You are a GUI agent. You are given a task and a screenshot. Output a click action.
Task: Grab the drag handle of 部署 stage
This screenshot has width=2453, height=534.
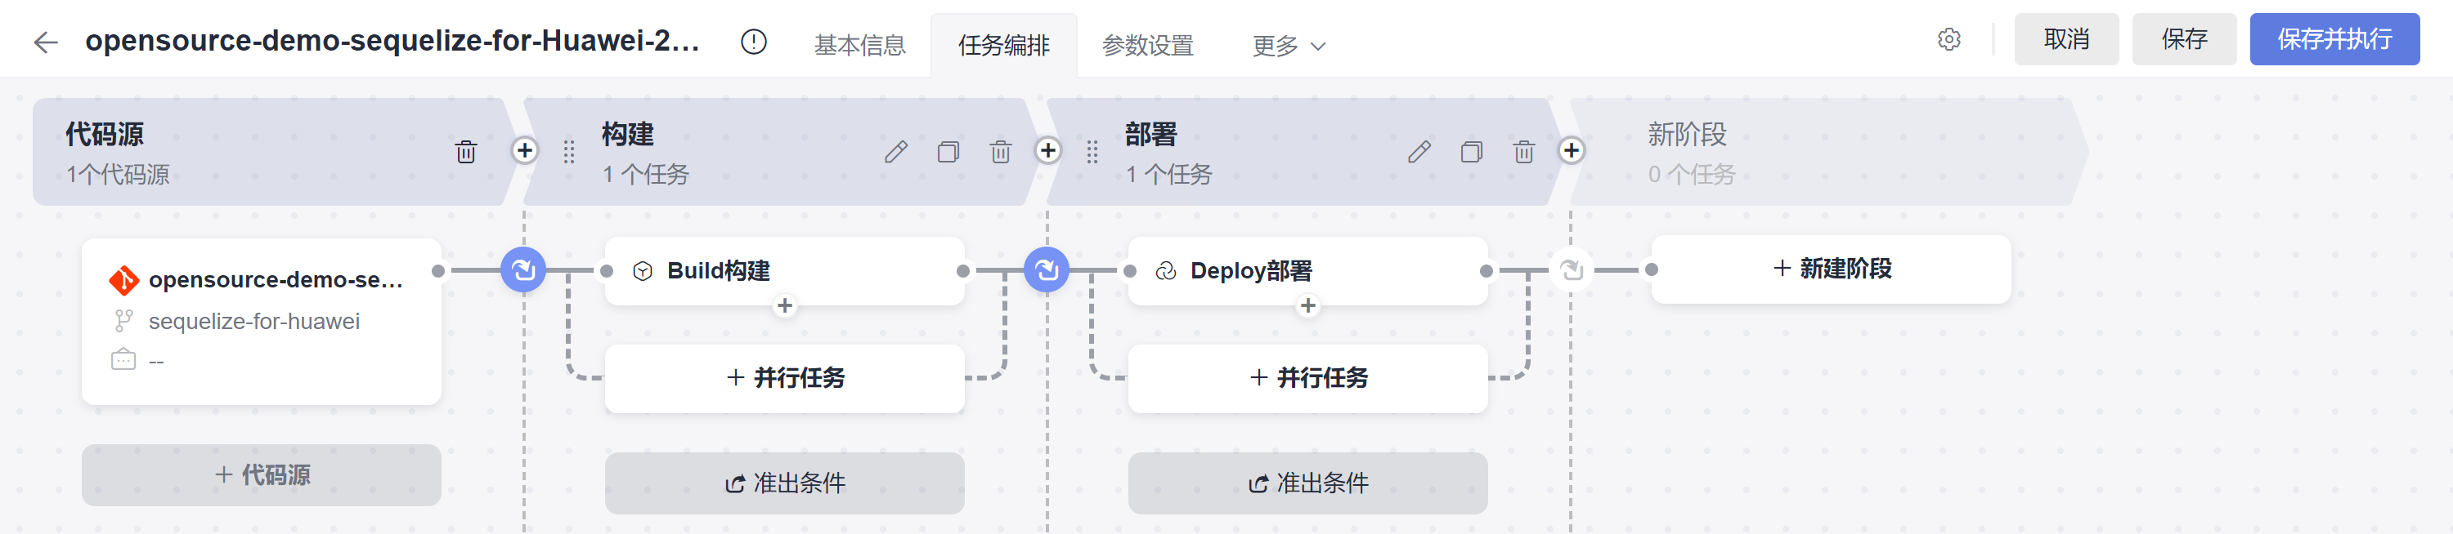pos(1092,152)
